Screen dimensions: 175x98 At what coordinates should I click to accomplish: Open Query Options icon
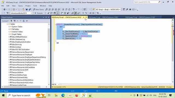[x=55, y=13]
